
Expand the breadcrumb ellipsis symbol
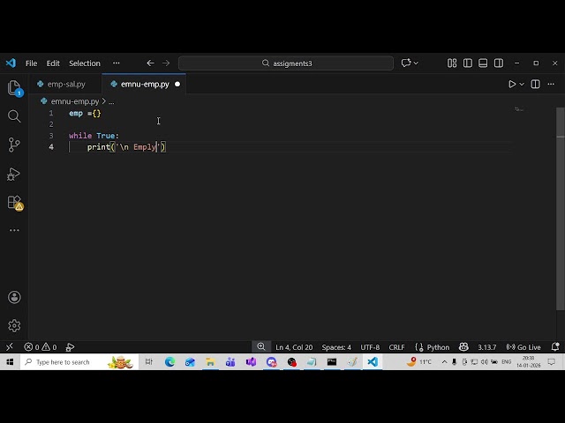pos(111,102)
